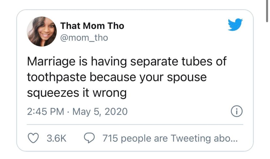Click the 2:45 PM time text
The height and width of the screenshot is (159, 270).
click(x=45, y=112)
